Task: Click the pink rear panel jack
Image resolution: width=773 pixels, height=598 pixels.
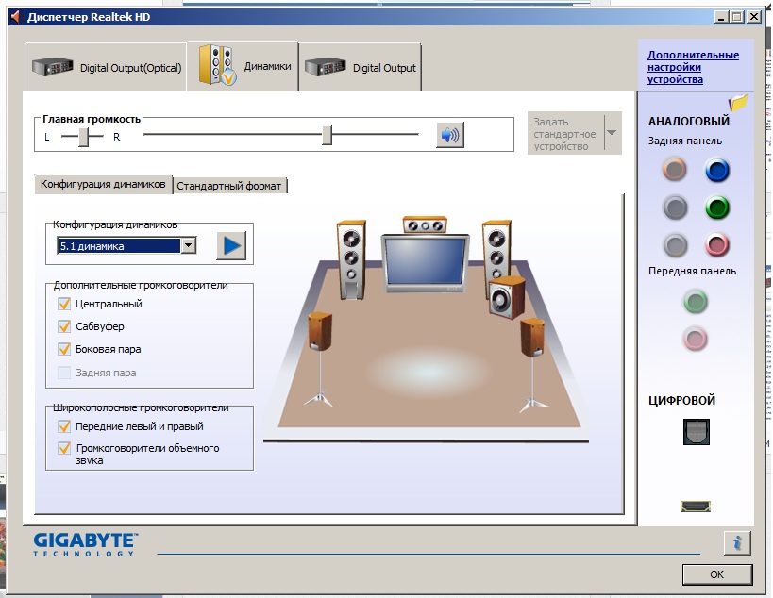Action: click(716, 245)
